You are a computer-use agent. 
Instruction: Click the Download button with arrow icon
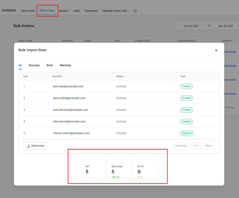35,146
